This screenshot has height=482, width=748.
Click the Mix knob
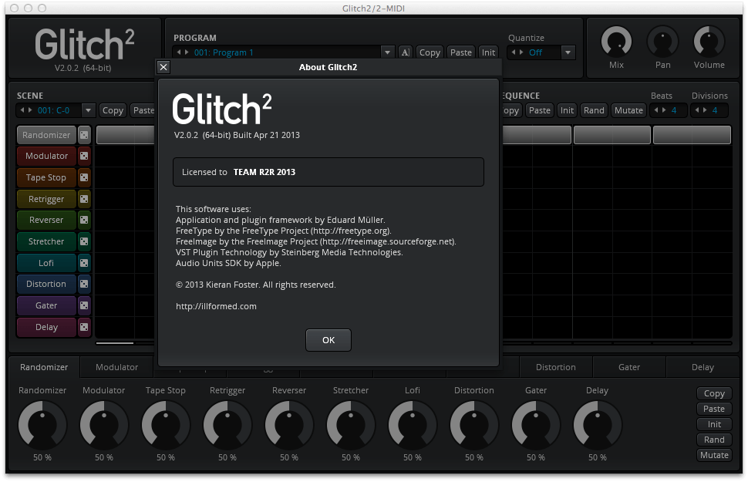point(616,42)
